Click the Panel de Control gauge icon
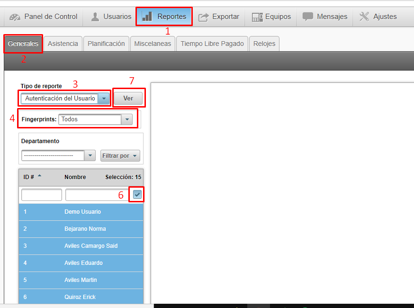This screenshot has height=308, width=414. 15,17
